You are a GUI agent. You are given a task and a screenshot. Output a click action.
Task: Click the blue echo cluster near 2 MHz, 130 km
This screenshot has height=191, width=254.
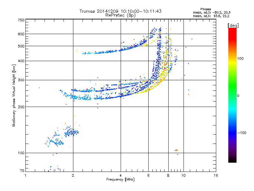(x=71, y=132)
